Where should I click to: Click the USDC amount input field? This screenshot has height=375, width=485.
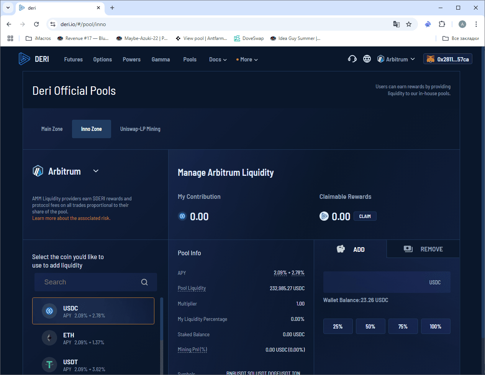pyautogui.click(x=387, y=282)
